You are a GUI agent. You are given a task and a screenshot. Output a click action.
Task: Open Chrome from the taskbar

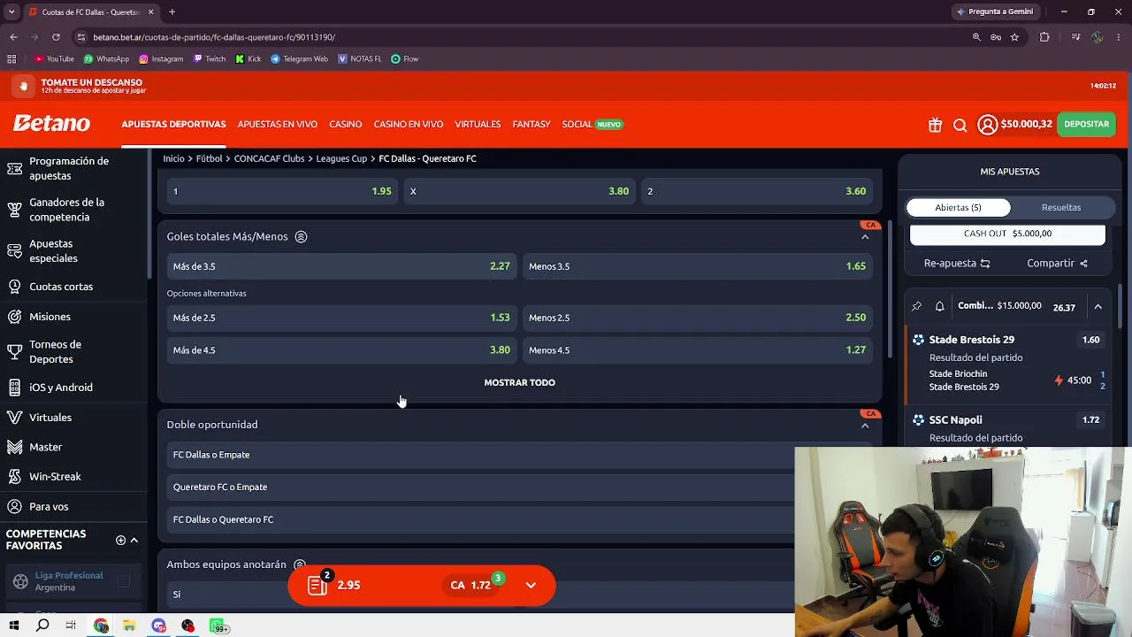(101, 625)
